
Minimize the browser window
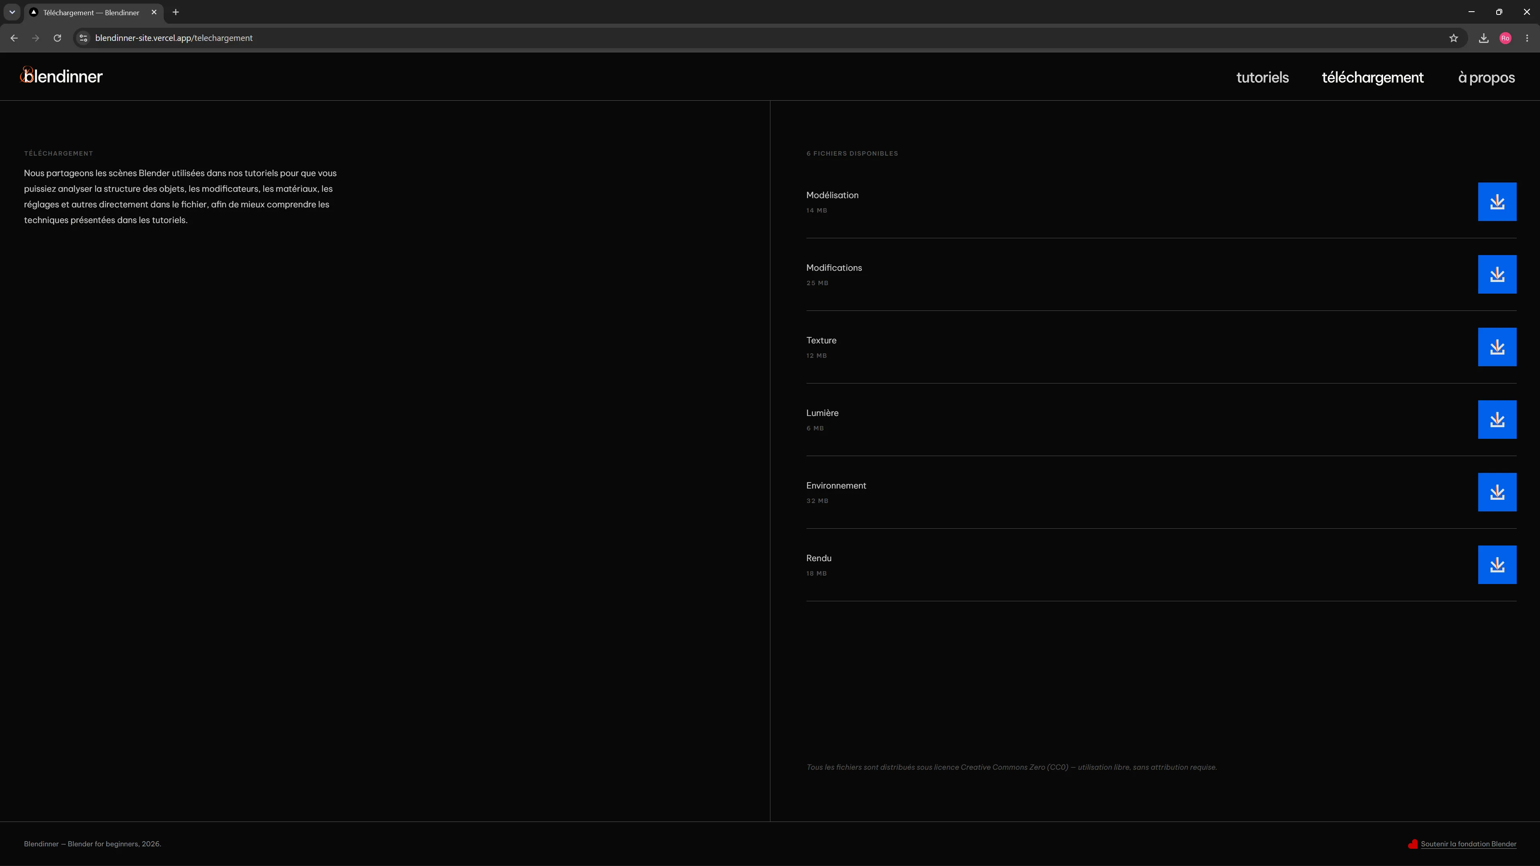click(x=1471, y=12)
